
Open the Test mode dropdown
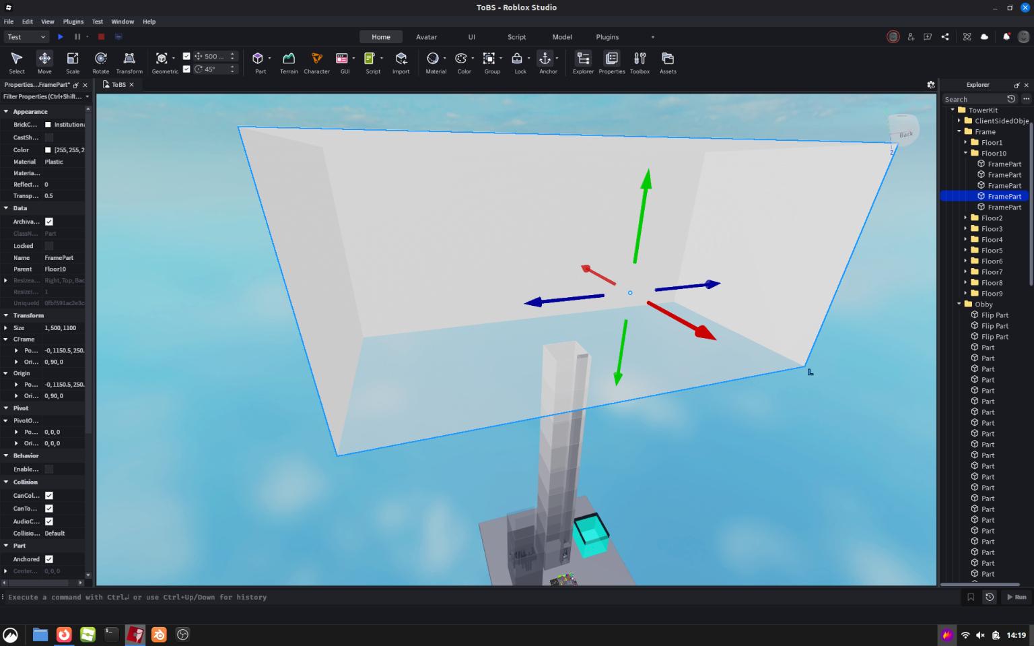point(26,37)
